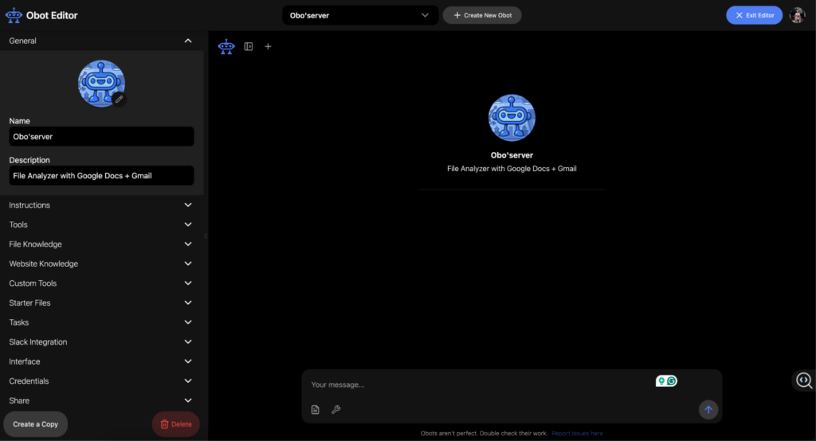Click the Name input field

point(101,136)
